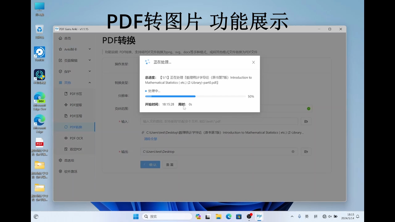Open the Windows Start menu
Viewport: 395px width, 222px height.
[136, 216]
